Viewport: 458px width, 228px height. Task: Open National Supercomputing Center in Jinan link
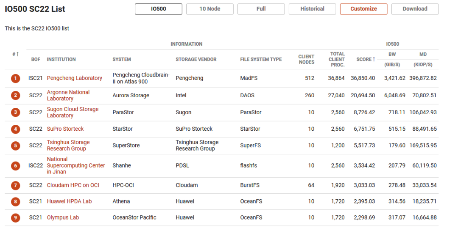[76, 165]
